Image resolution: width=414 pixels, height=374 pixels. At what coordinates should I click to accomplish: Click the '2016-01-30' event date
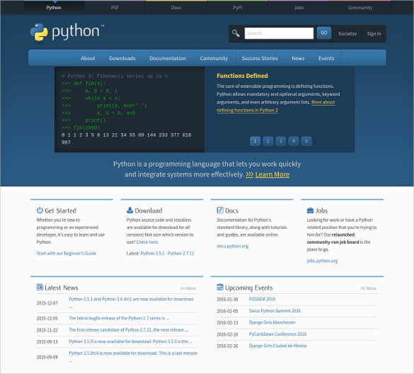(227, 299)
